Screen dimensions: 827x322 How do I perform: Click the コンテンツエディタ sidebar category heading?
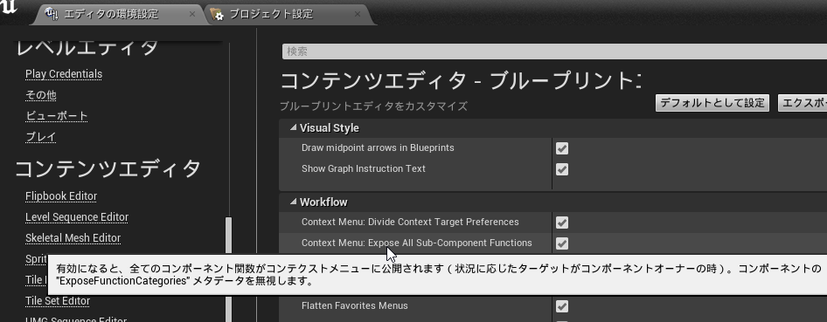tap(108, 168)
